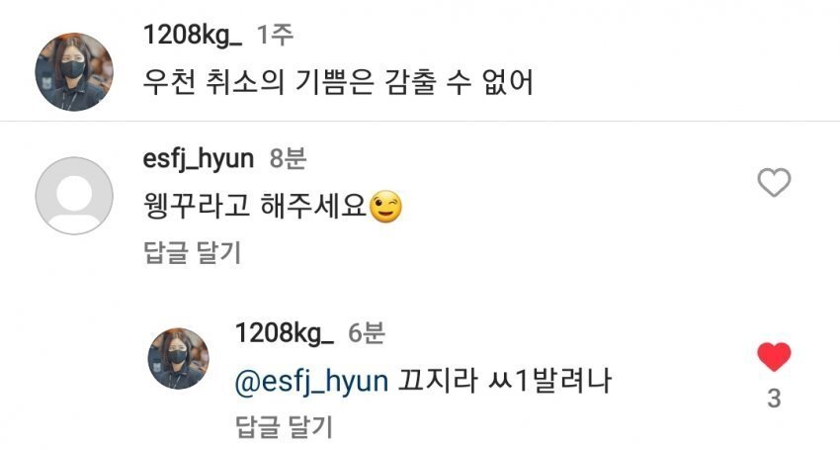Screen dimensions: 840x450
Task: Like the esfj_hyun comment with the empty heart
Action: click(774, 182)
